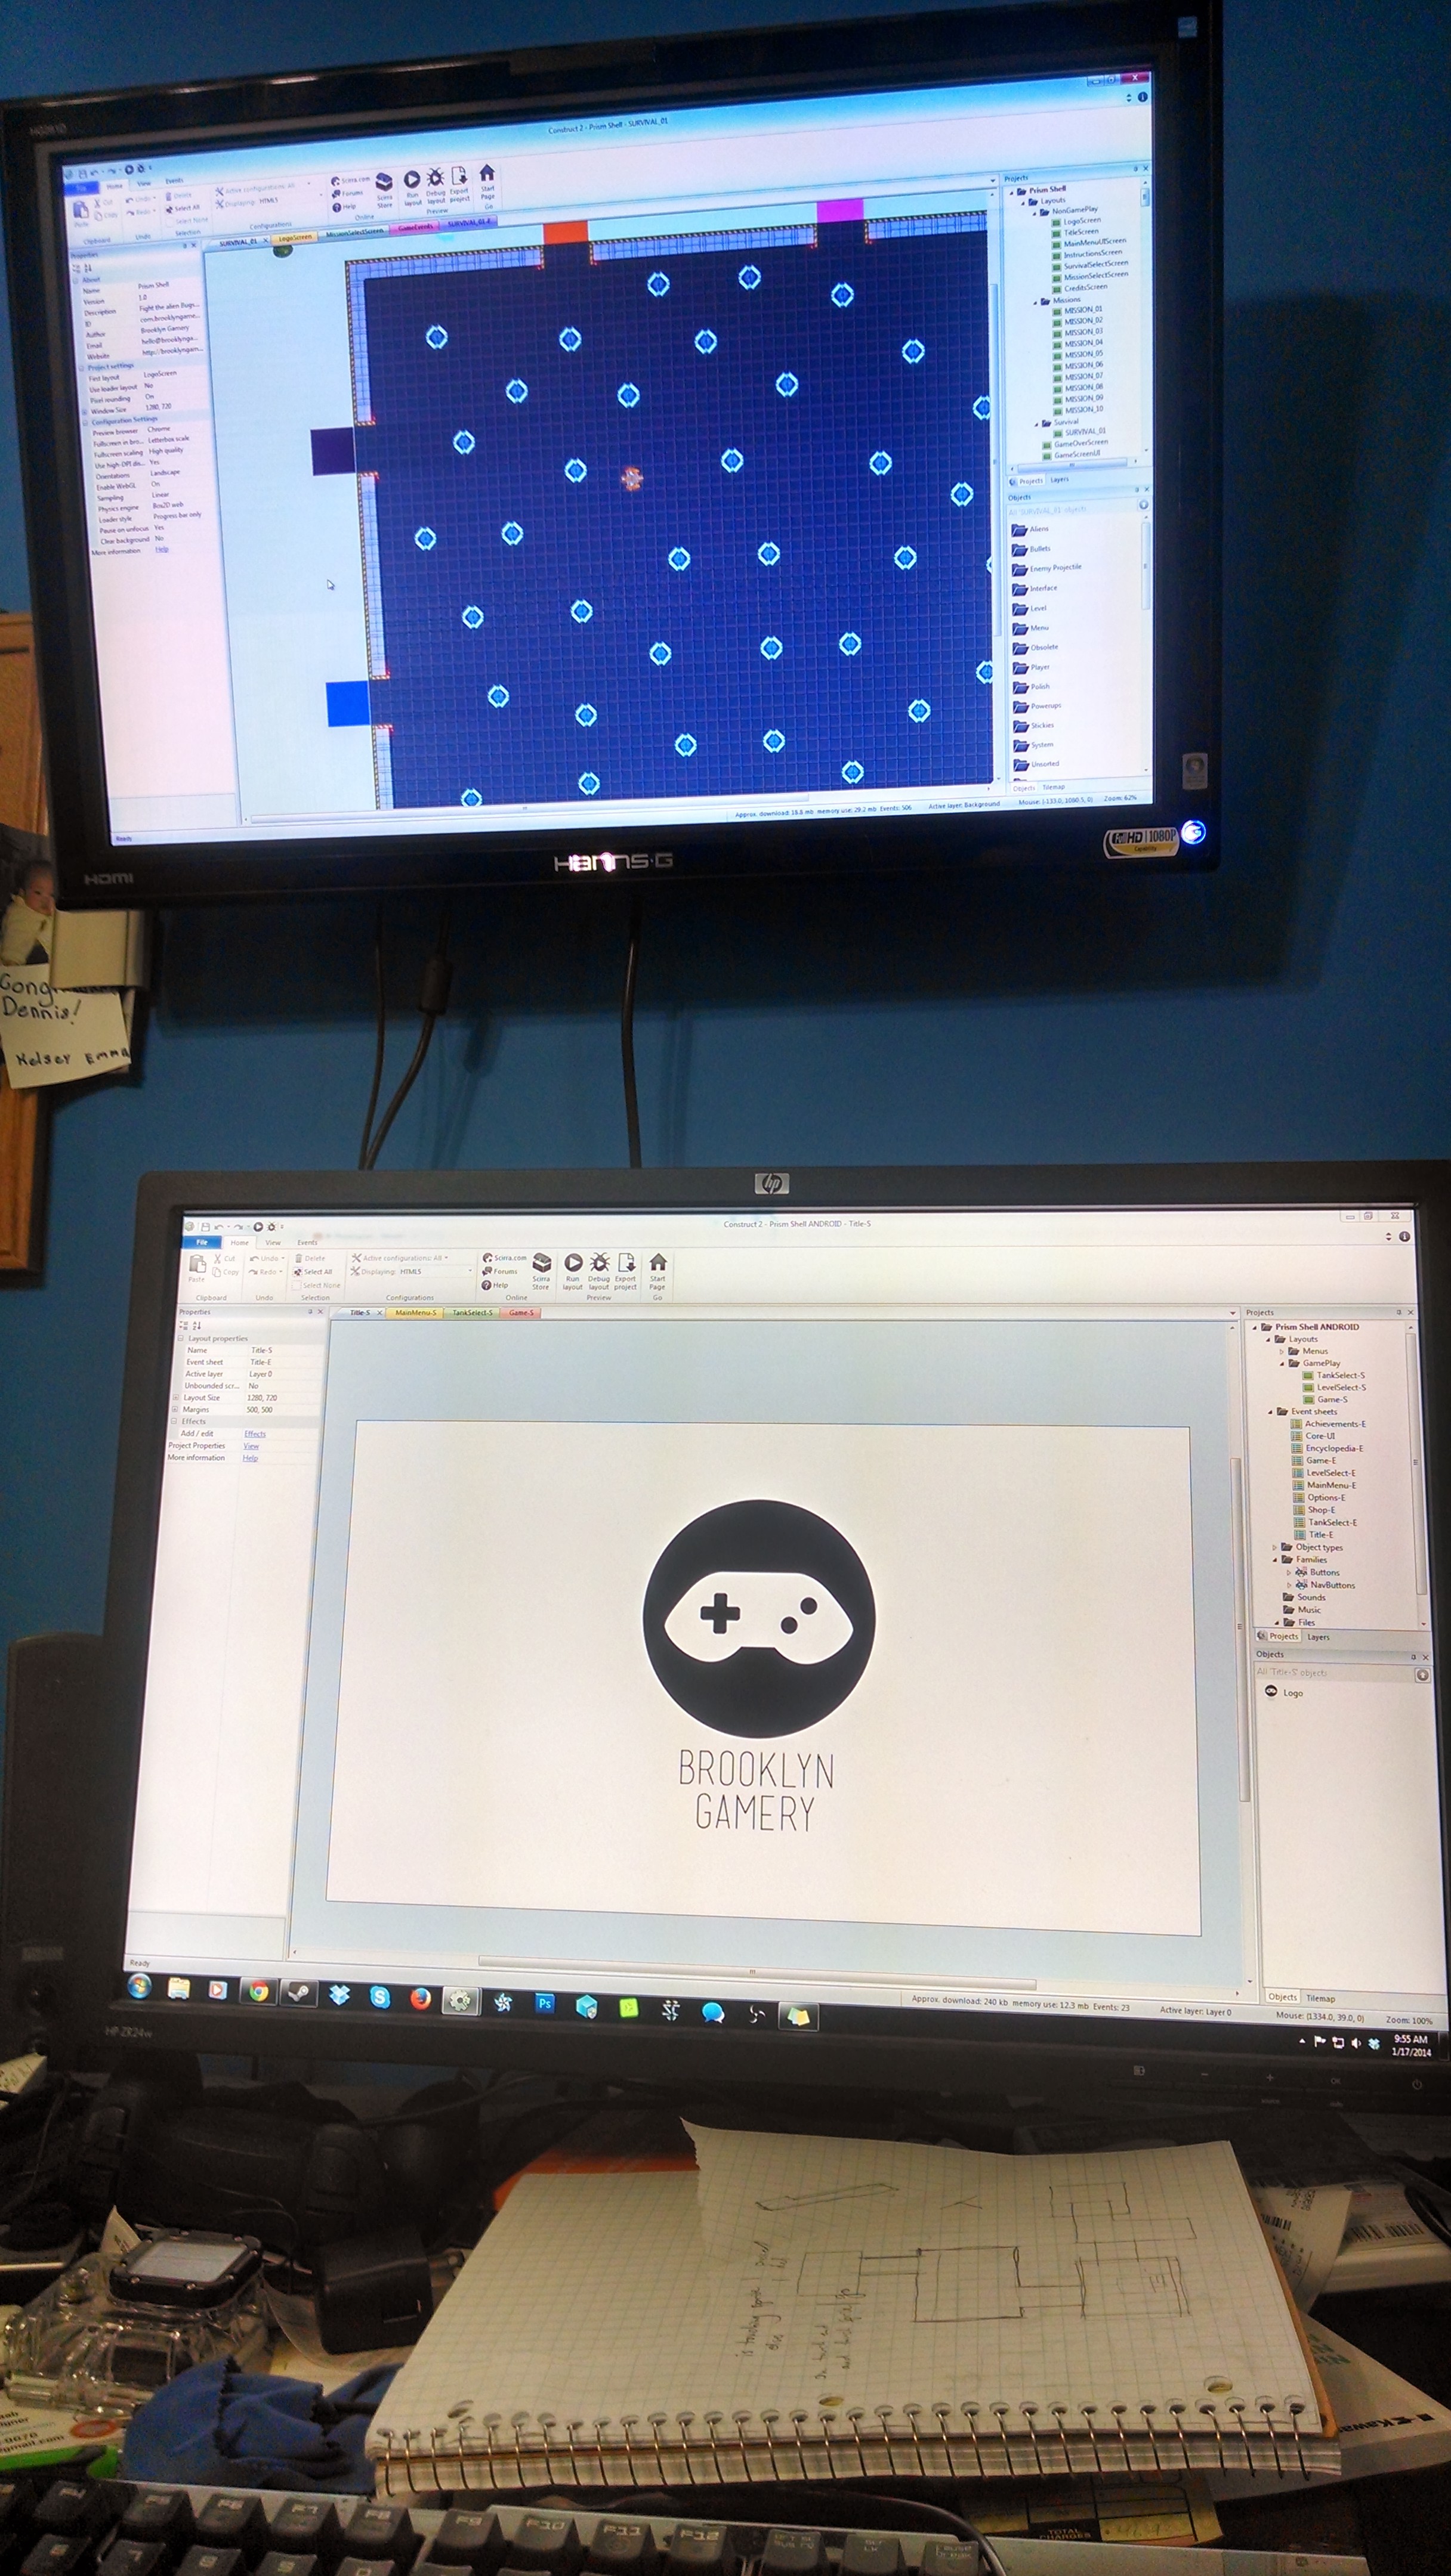Expand Object types in Prism Shell ANDROID tree
Viewport: 1451px width, 2576px height.
[x=1275, y=1547]
